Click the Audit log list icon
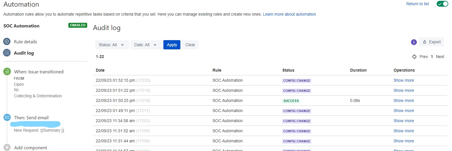452x151 pixels. [x=7, y=53]
